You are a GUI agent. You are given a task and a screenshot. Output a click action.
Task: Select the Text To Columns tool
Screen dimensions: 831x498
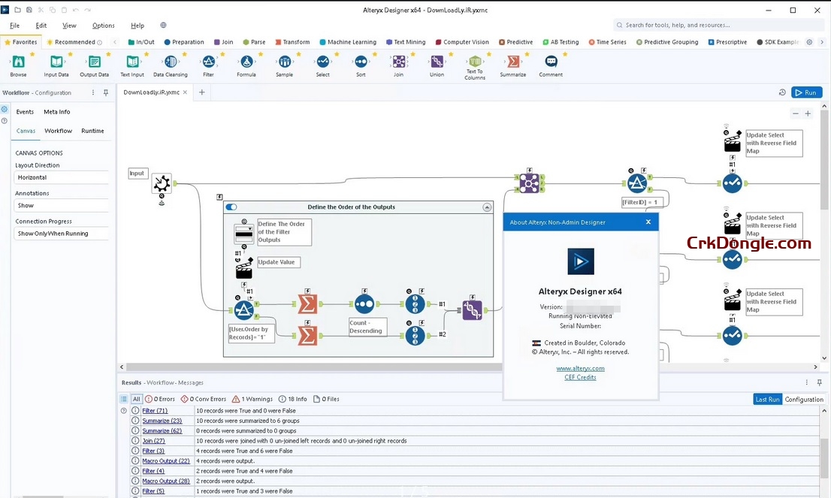tap(475, 66)
